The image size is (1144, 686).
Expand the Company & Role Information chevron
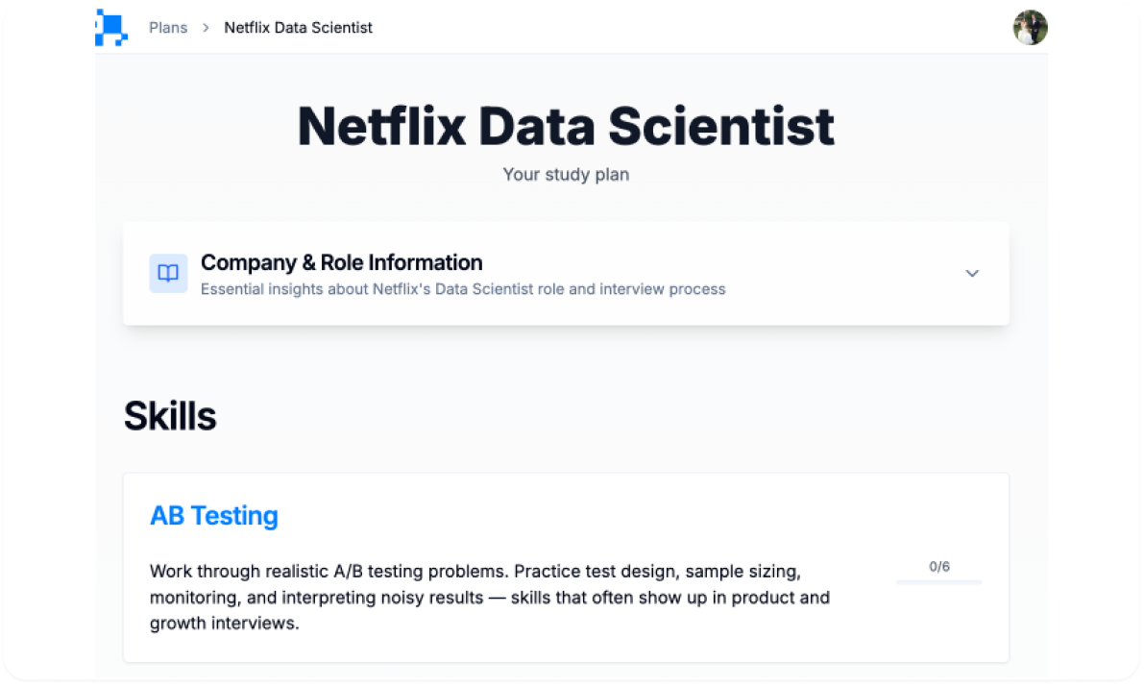972,274
